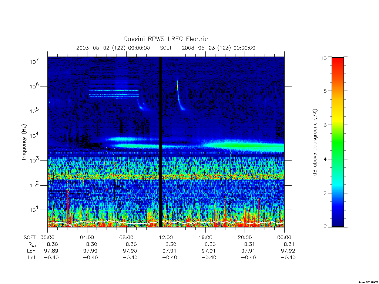Viewport: 379px width, 284px height.
Task: Click the time axis label '12:00'
Action: point(166,237)
